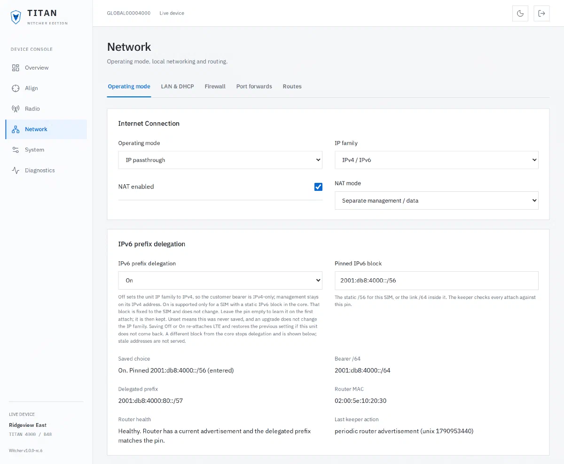The width and height of the screenshot is (564, 464).
Task: Switch to the Operating mode tab
Action: [x=129, y=87]
